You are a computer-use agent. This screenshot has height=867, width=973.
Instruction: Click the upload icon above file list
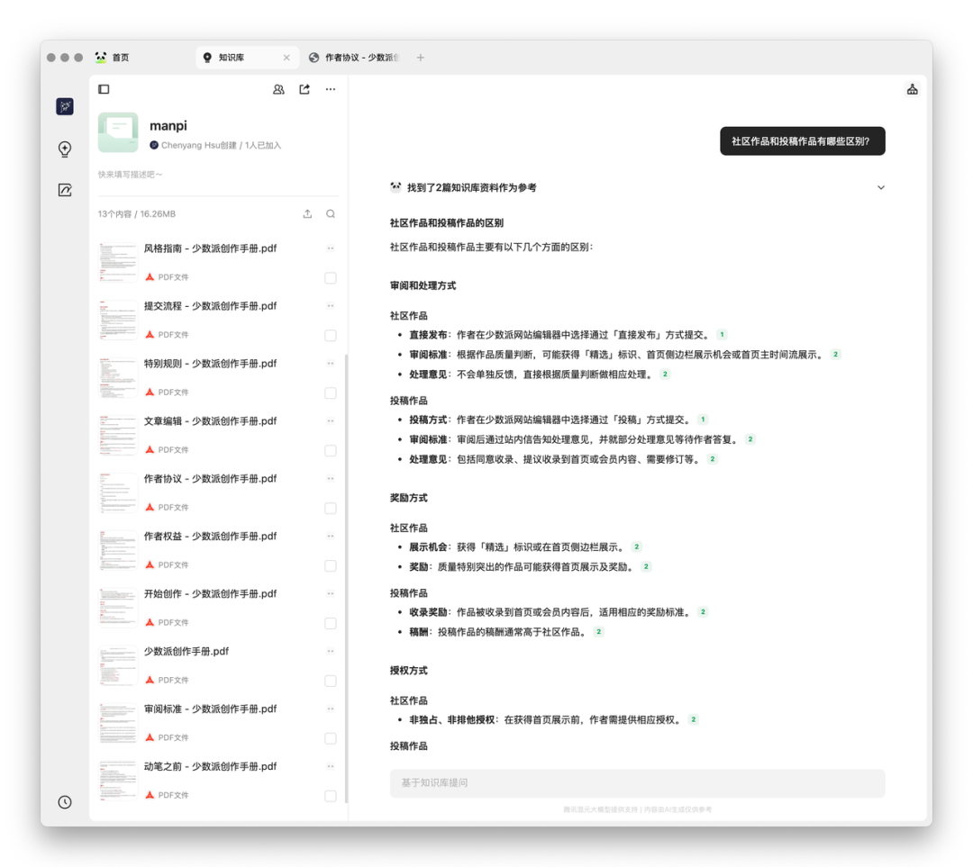pyautogui.click(x=307, y=214)
